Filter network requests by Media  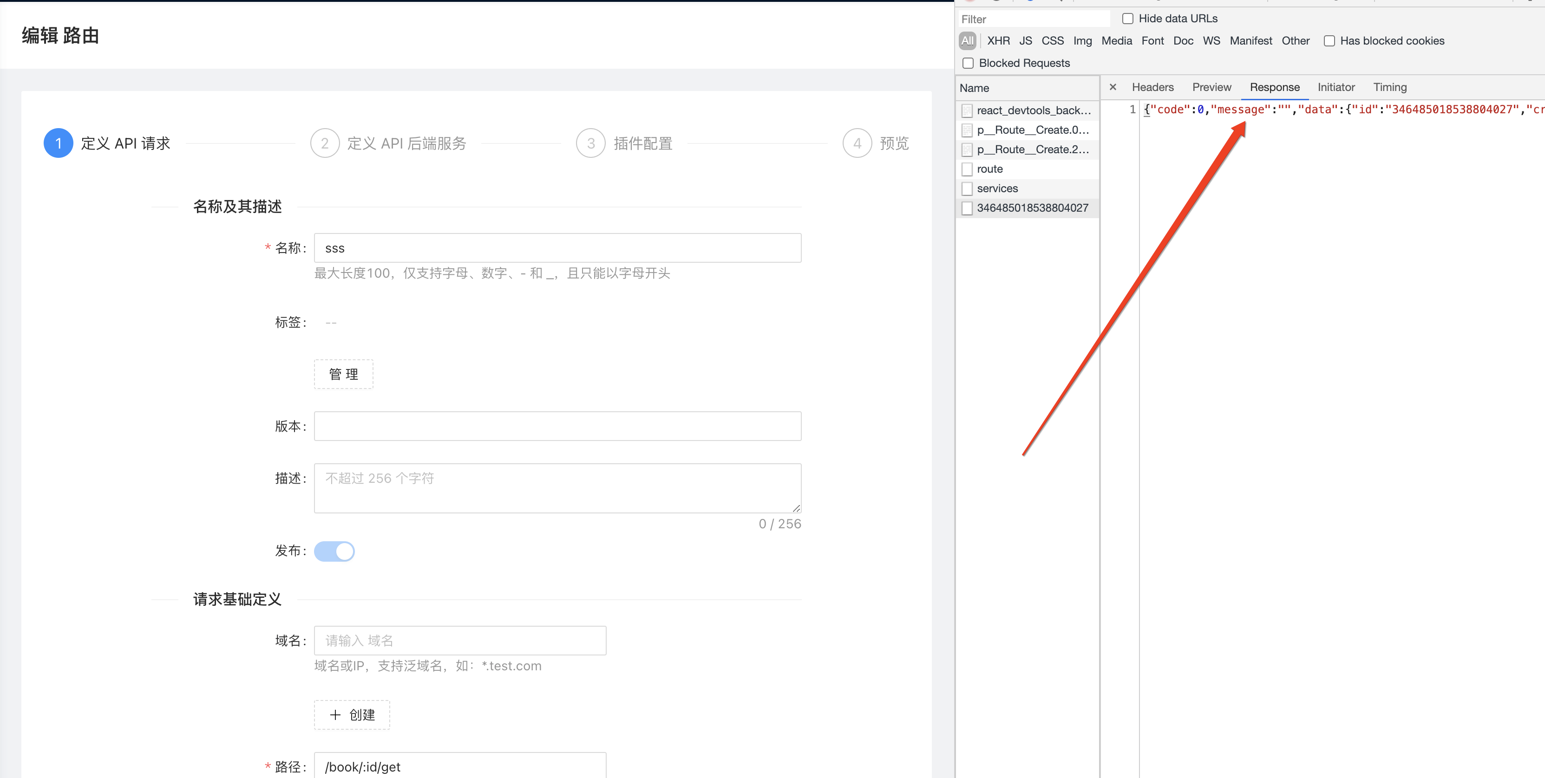point(1117,41)
